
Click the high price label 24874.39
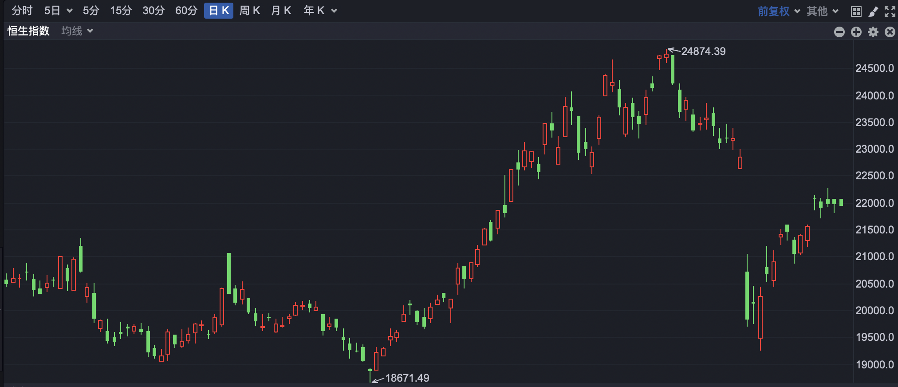(x=703, y=51)
